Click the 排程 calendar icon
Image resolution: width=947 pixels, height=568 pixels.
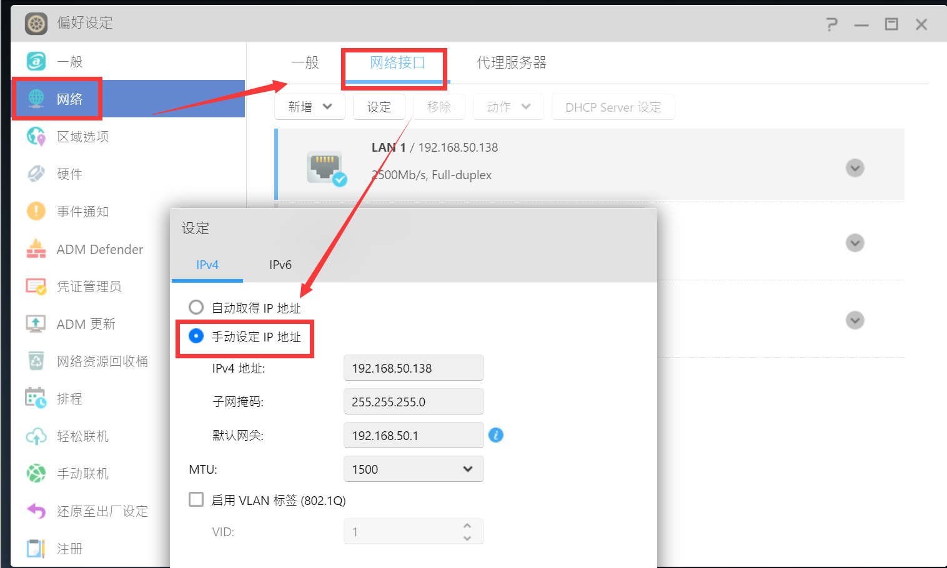[36, 398]
